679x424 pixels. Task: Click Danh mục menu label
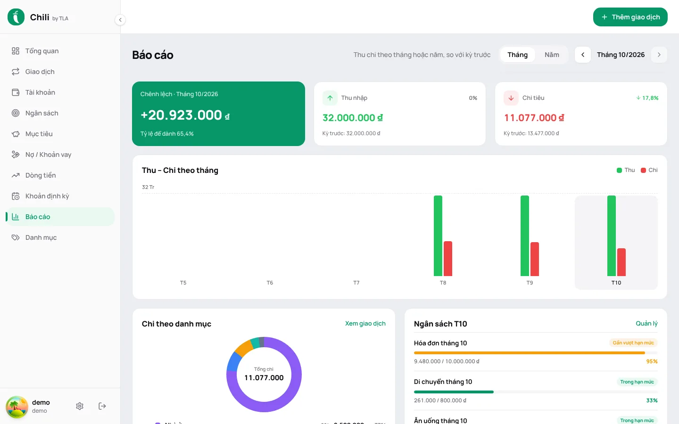tap(41, 237)
